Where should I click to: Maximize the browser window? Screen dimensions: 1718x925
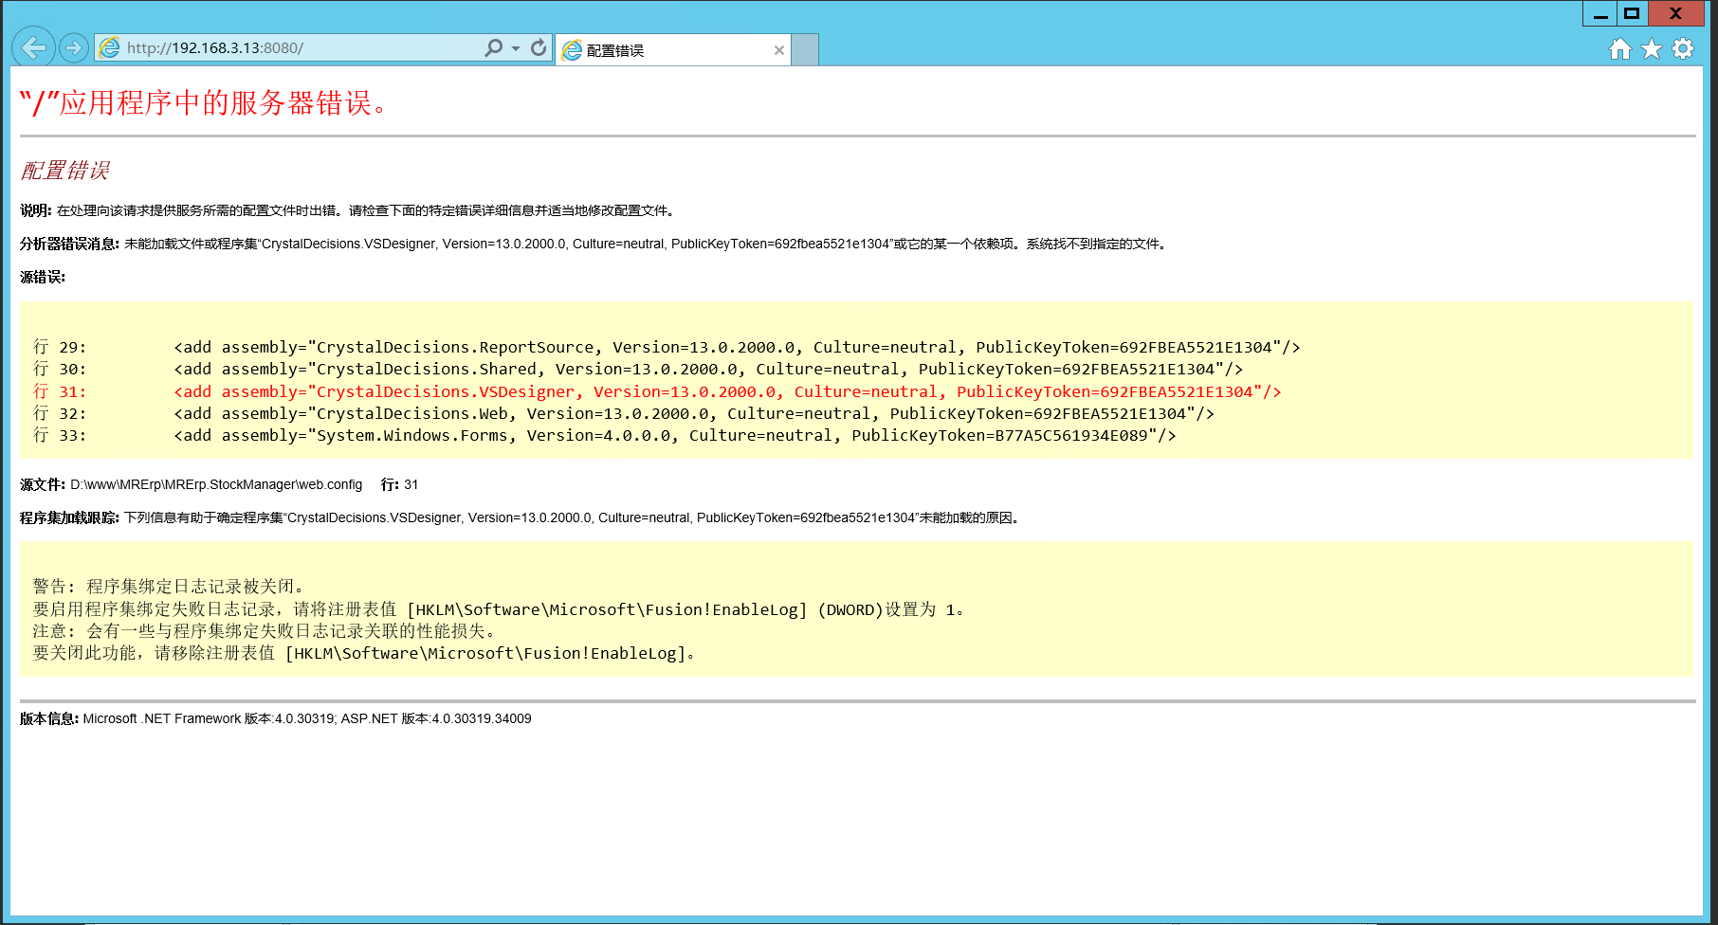click(1632, 13)
